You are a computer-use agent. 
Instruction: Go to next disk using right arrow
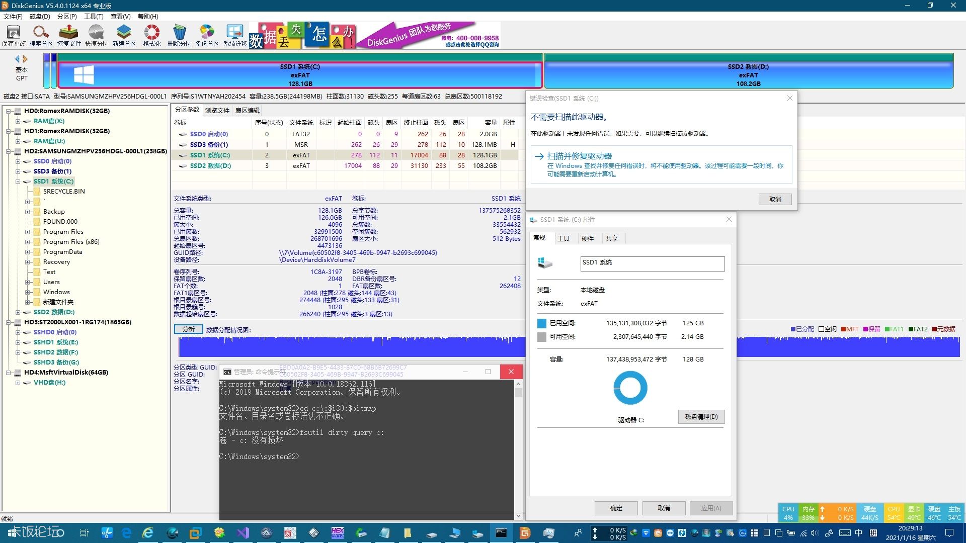25,59
